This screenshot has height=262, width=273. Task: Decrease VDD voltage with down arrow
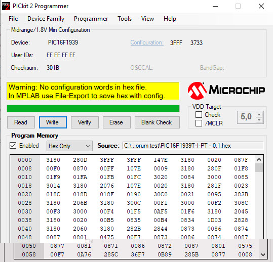click(x=259, y=120)
